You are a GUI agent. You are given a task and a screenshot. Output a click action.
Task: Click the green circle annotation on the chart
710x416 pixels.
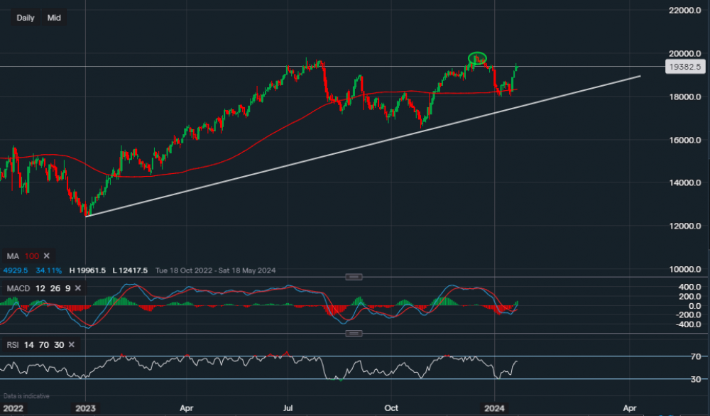point(478,58)
